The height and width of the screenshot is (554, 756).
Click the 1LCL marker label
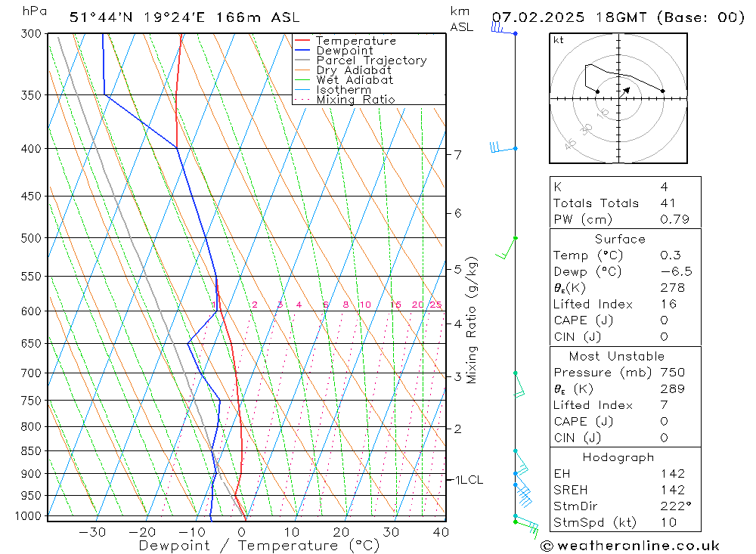469,480
